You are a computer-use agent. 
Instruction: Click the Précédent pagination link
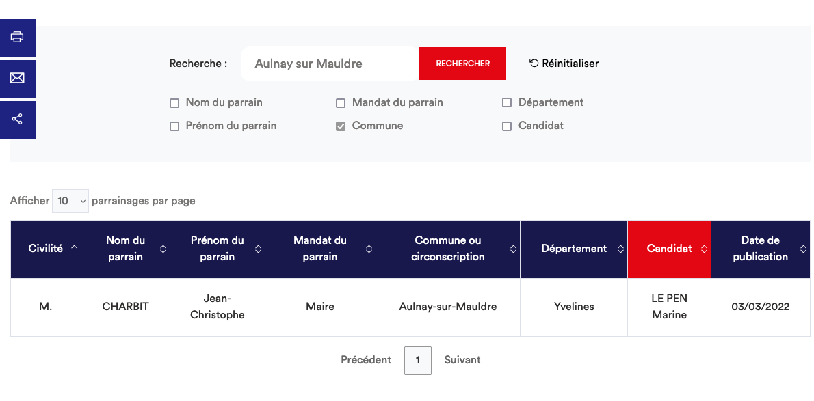[366, 360]
